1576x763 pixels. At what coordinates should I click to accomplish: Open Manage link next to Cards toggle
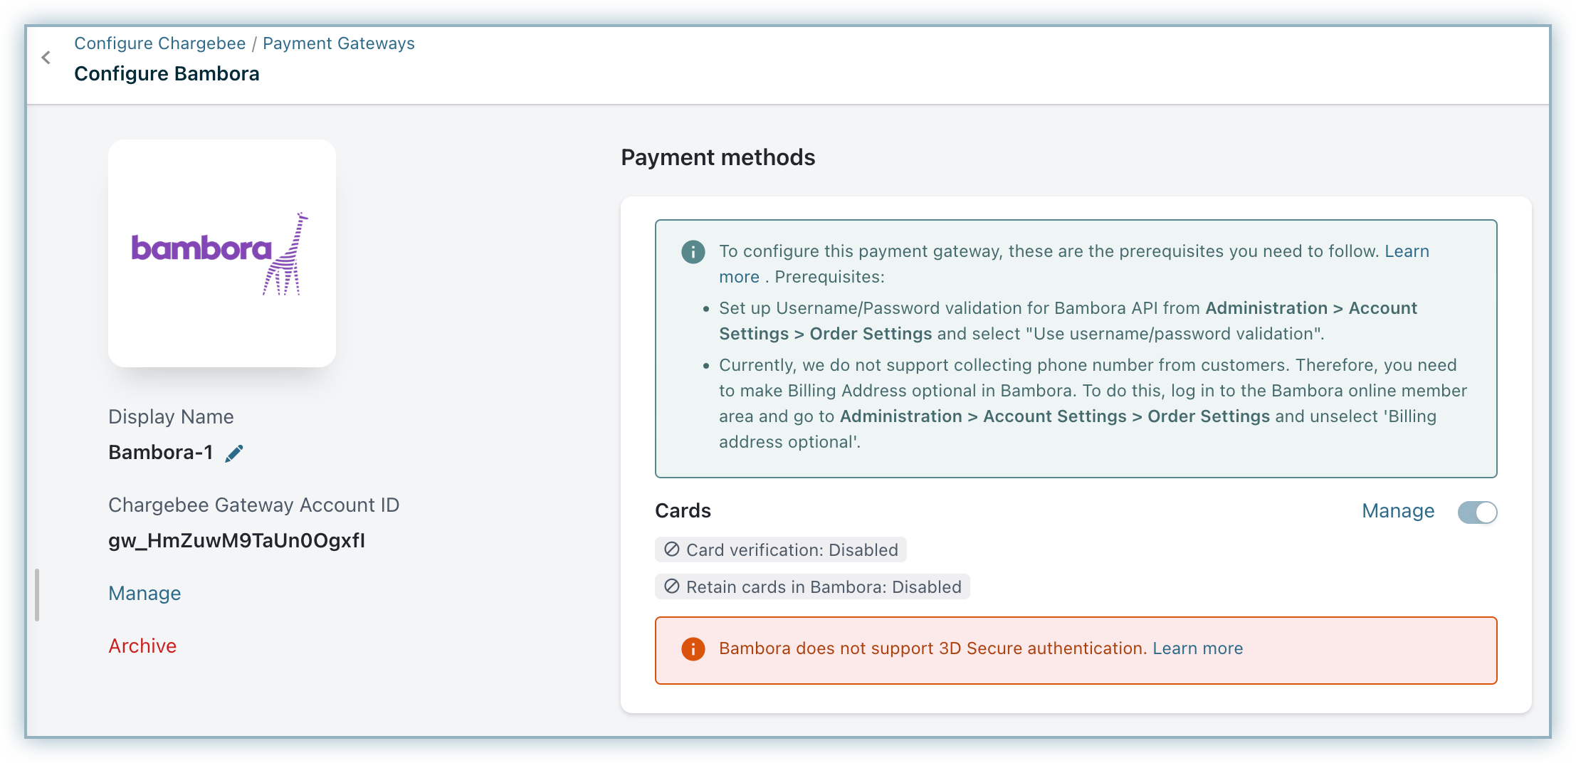[1398, 511]
